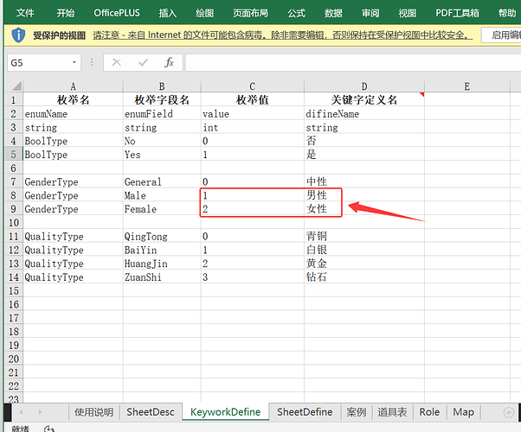
Task: Click the 枚举字段名 header cell
Action: (x=162, y=99)
